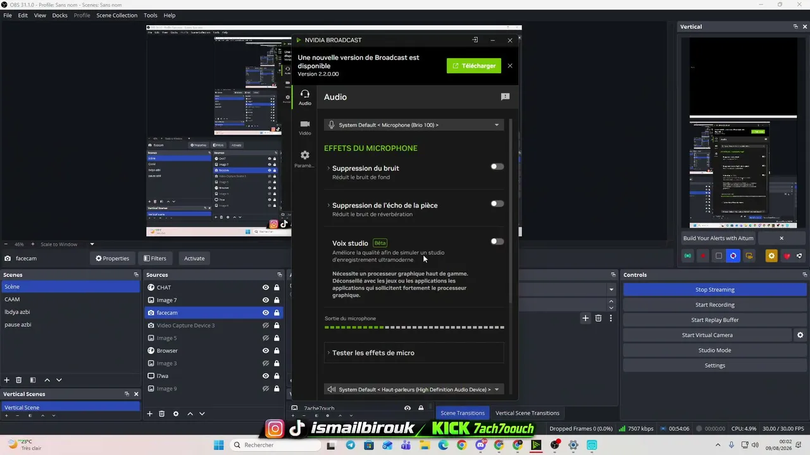Enable Suppression de l'écho de la pièce
This screenshot has height=455, width=810.
tap(497, 203)
